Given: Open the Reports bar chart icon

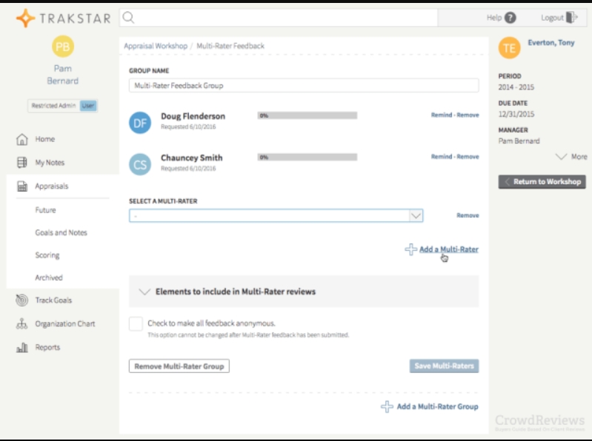Looking at the screenshot, I should [22, 348].
